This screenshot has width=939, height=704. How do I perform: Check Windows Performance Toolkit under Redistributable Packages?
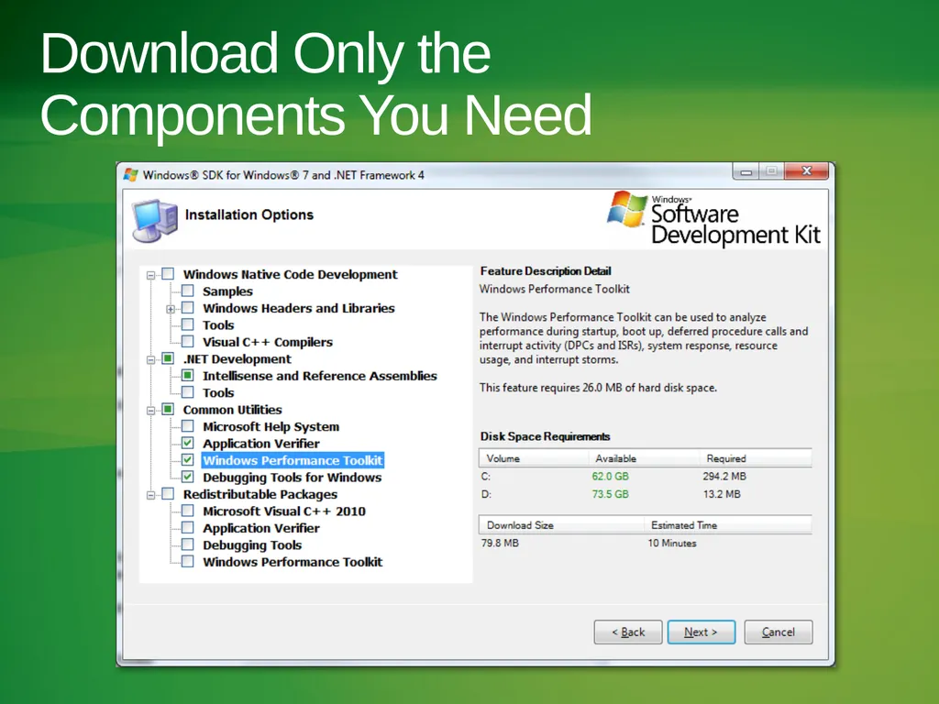(x=188, y=562)
